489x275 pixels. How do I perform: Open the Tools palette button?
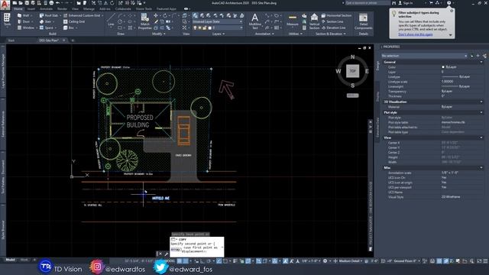(7, 20)
